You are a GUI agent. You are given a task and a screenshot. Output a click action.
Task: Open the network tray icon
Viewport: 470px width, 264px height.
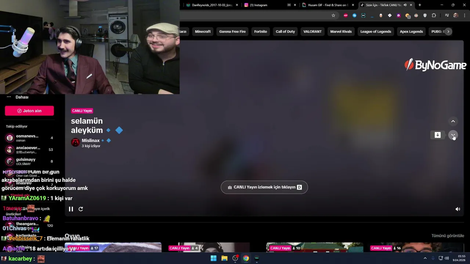coord(441,258)
